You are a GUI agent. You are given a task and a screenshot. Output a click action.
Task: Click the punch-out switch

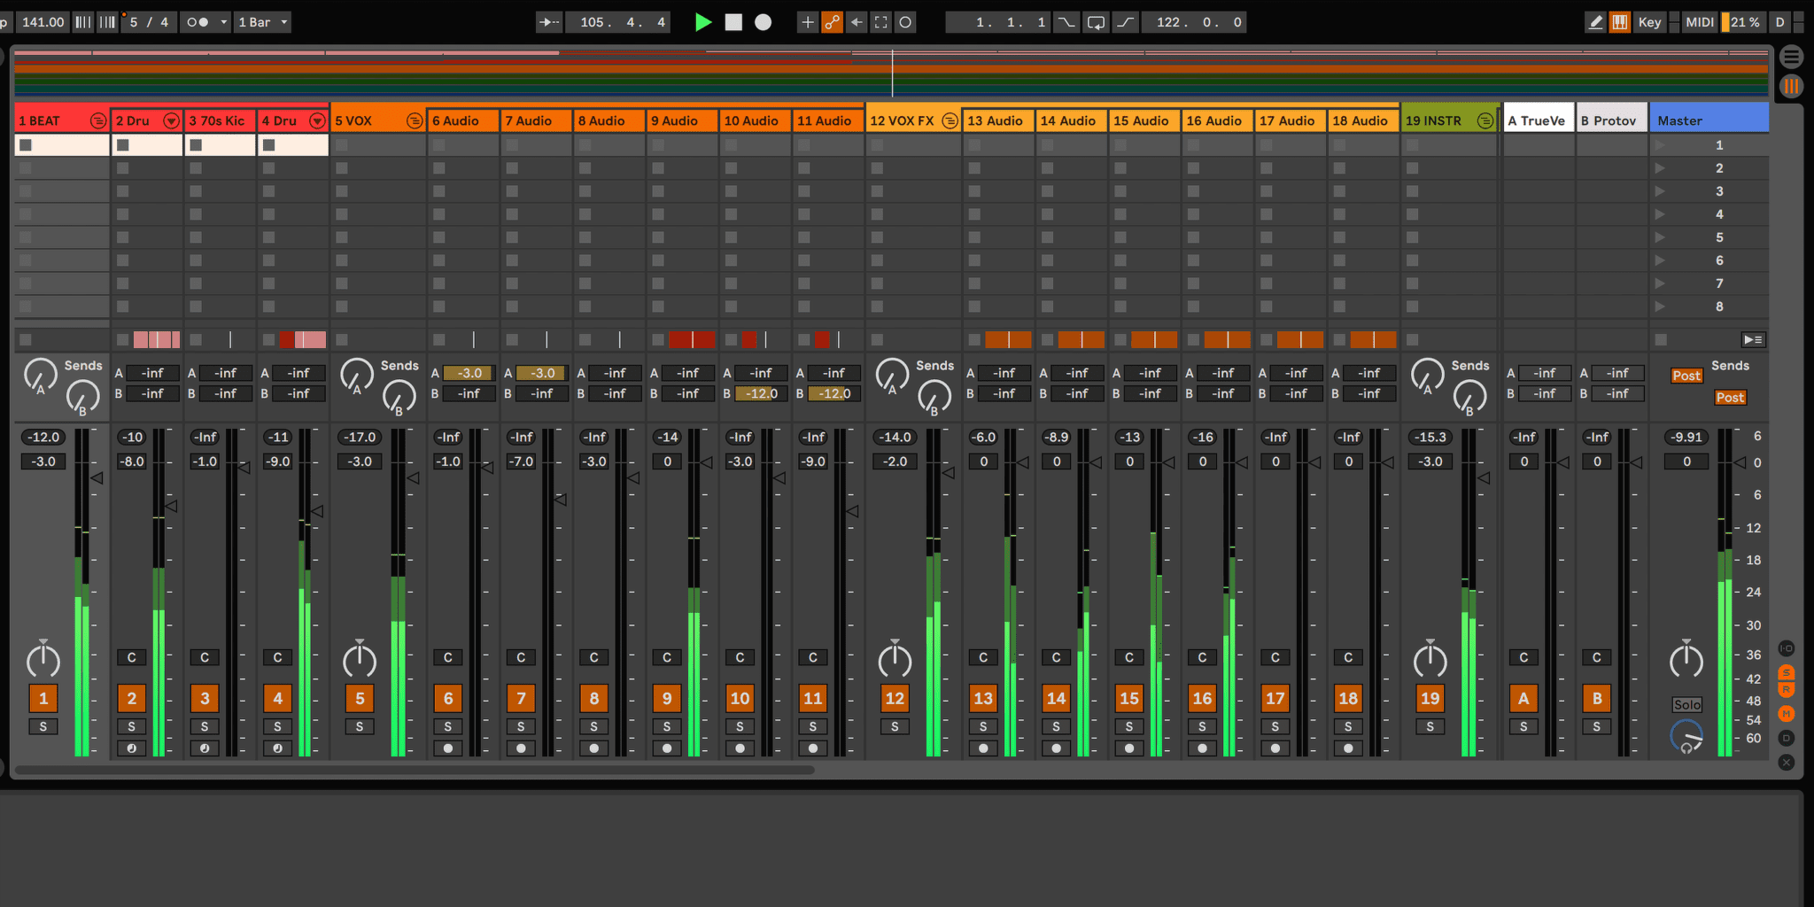[x=1125, y=22]
